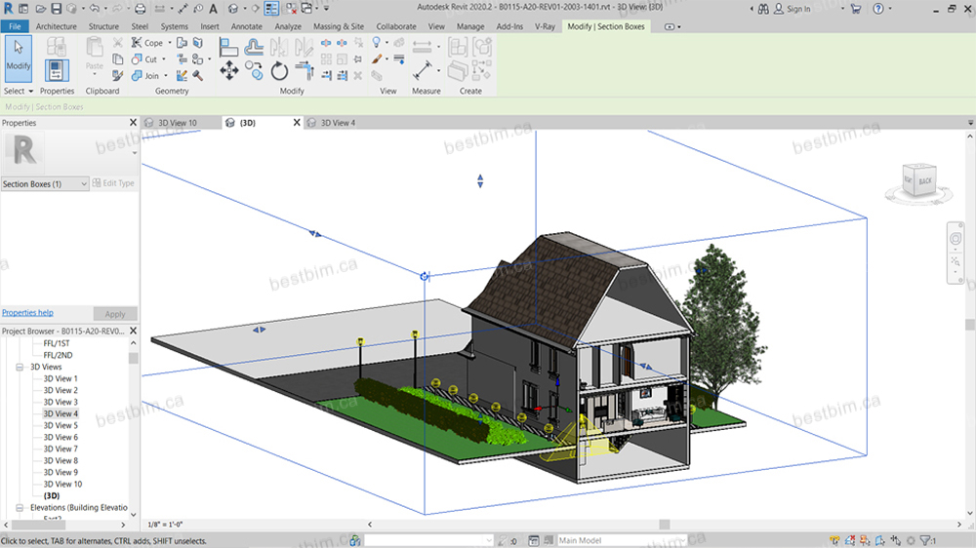The width and height of the screenshot is (976, 548).
Task: Click the Undo arrow icon
Action: (x=94, y=9)
